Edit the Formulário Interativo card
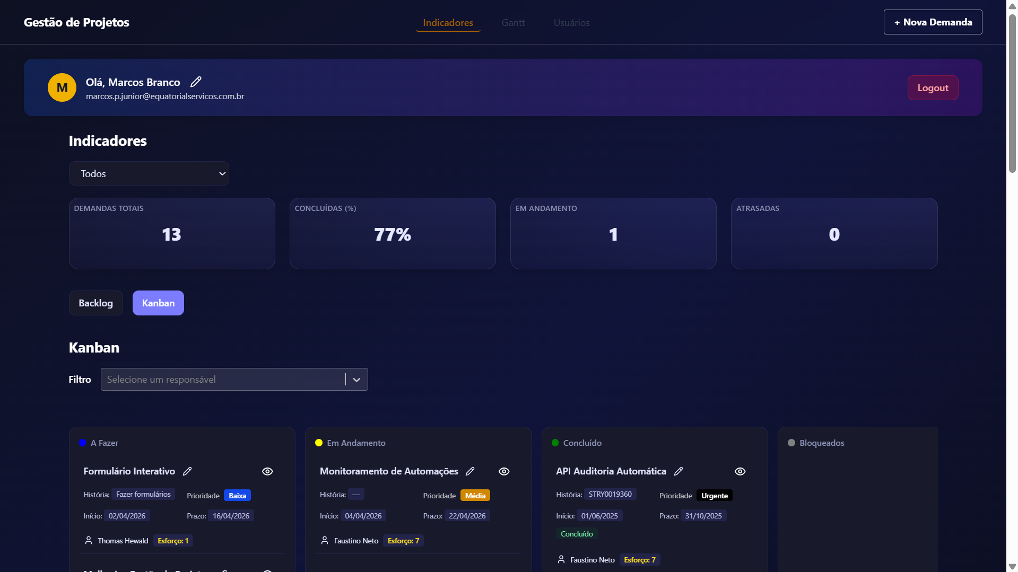This screenshot has width=1018, height=572. tap(187, 471)
